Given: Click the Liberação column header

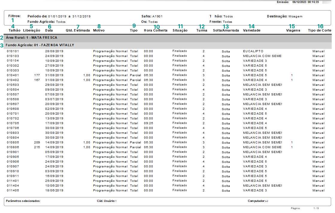Looking at the screenshot, I should (32, 30).
